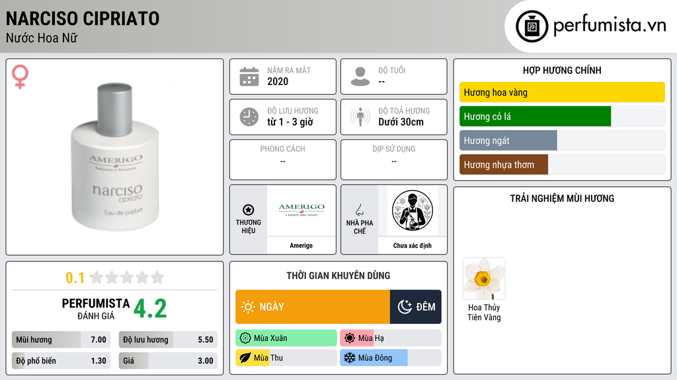
Task: Click the star badge icon above Thương hiệu
Action: pos(249,210)
